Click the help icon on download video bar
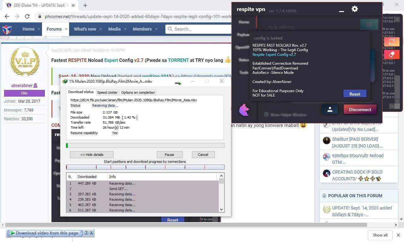 [86, 233]
